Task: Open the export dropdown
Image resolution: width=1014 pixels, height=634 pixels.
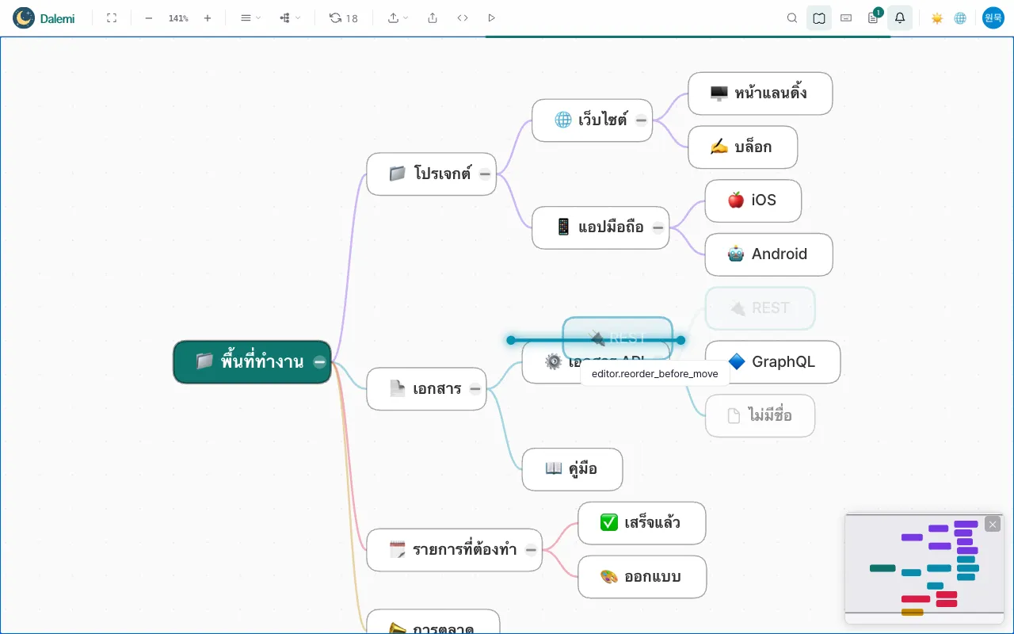Action: (x=398, y=17)
